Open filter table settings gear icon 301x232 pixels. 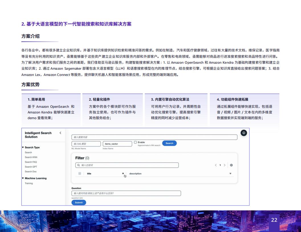click(231, 165)
